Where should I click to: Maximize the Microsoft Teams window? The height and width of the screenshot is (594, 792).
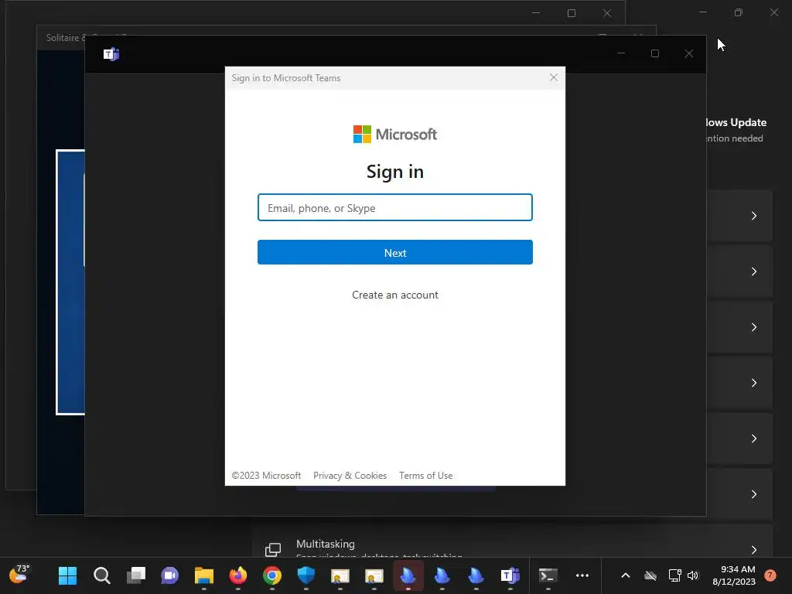click(654, 53)
